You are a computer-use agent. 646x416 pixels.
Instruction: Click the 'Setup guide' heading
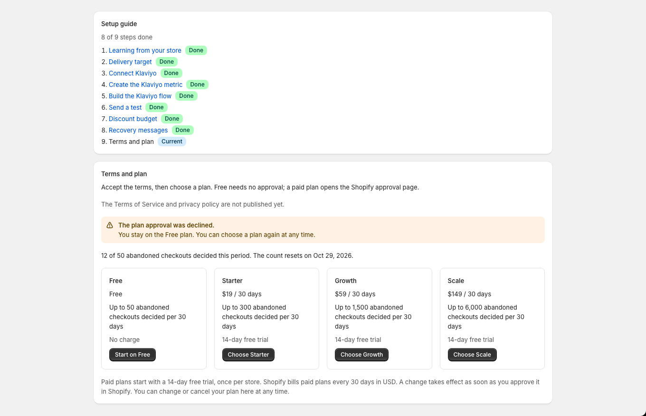click(x=119, y=24)
